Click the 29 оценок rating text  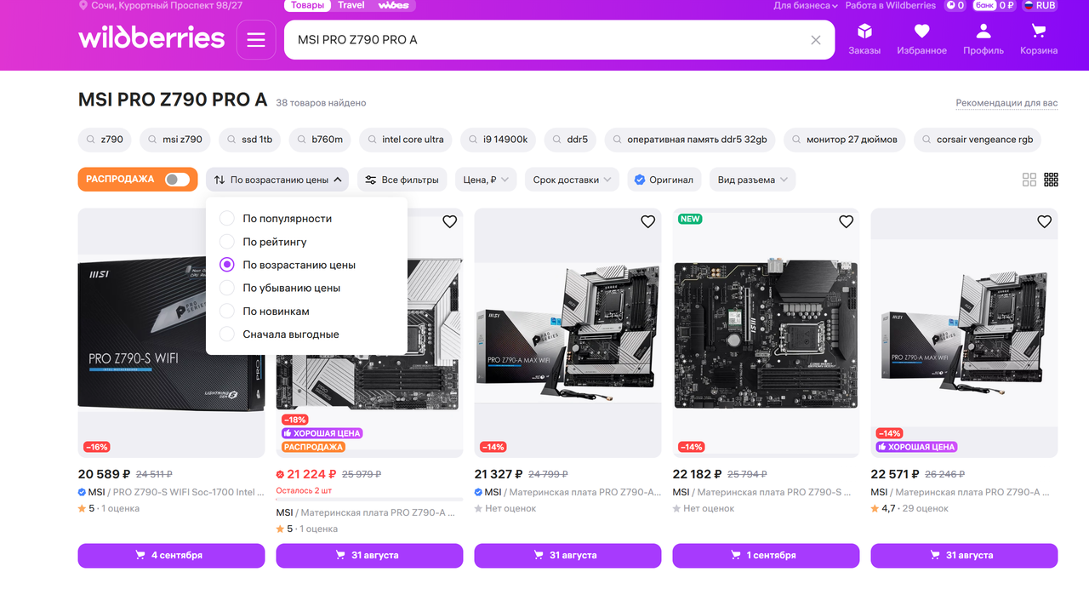tap(926, 508)
